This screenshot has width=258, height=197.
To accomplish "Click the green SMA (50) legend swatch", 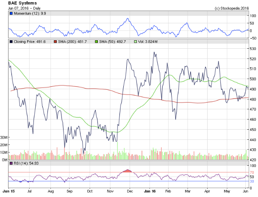I will click(97, 42).
